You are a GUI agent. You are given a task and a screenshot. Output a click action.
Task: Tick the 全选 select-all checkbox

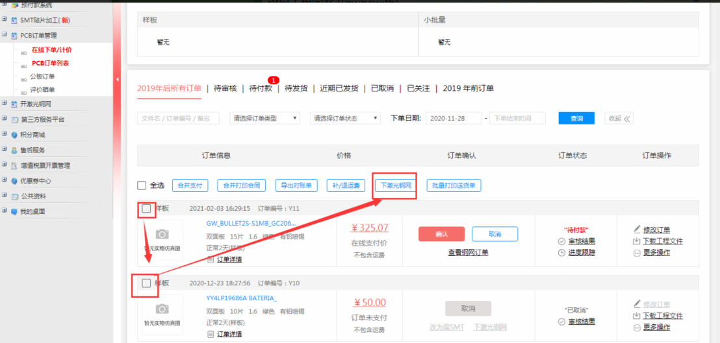coord(142,185)
